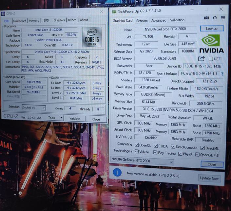This screenshot has width=231, height=211.
Task: Toggle the DirectCompute checkbox
Action: click(173, 147)
